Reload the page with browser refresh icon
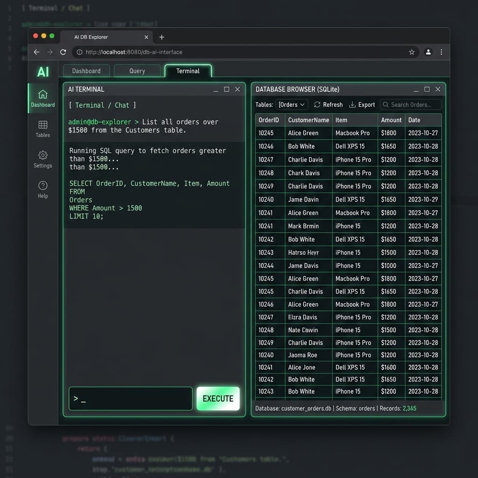 click(63, 52)
